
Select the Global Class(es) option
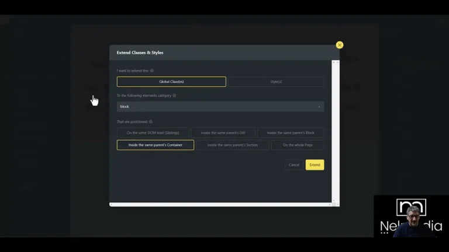[x=171, y=82]
